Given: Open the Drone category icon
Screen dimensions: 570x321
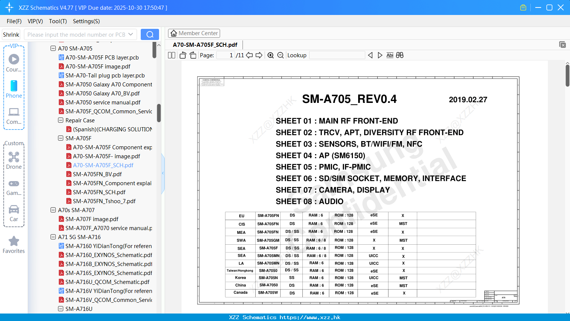Looking at the screenshot, I should [x=14, y=157].
